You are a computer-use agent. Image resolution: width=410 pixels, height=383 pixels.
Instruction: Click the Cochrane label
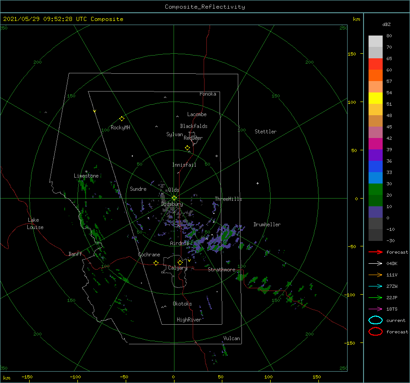pos(149,255)
